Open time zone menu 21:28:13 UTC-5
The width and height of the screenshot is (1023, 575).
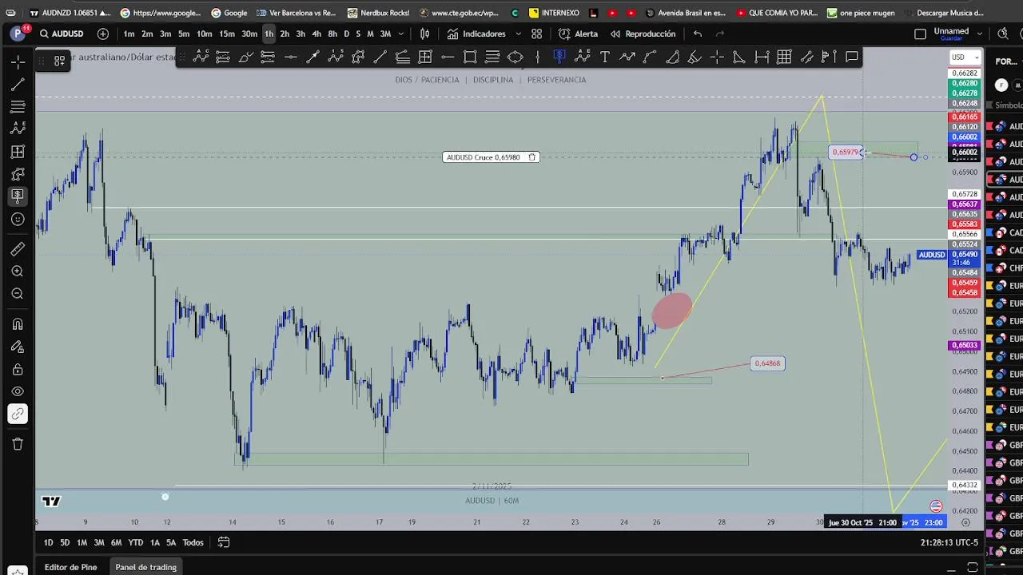click(x=949, y=543)
